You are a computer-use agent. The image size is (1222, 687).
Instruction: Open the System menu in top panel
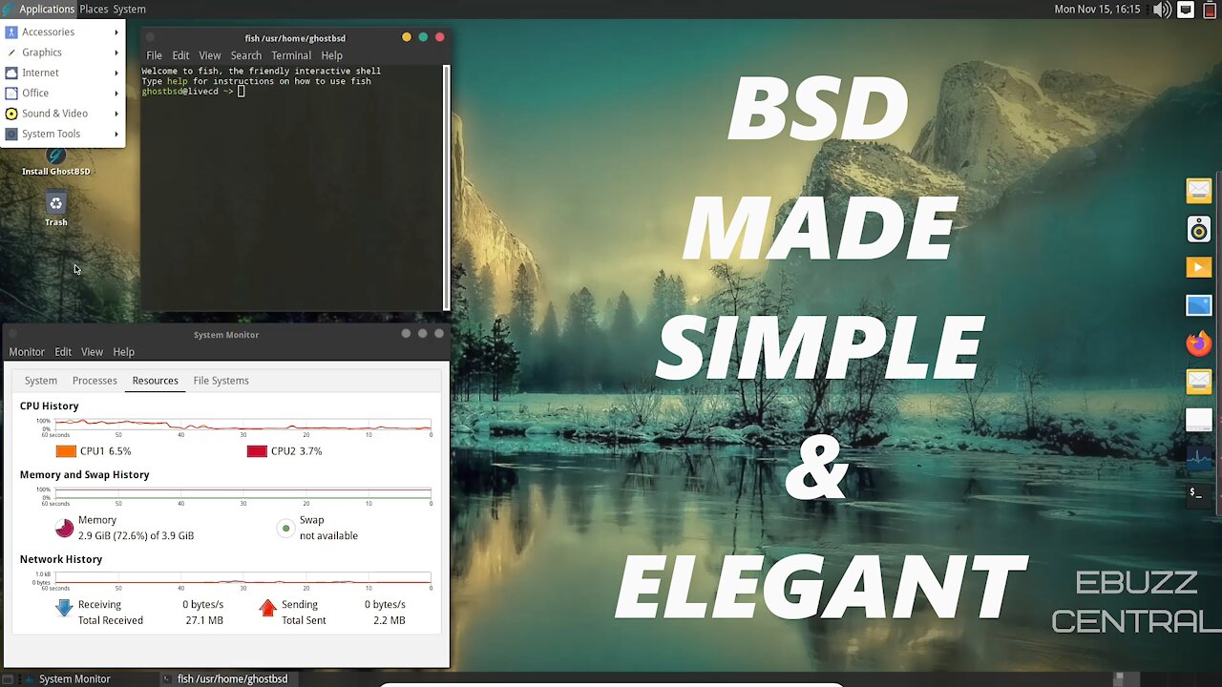click(x=129, y=9)
